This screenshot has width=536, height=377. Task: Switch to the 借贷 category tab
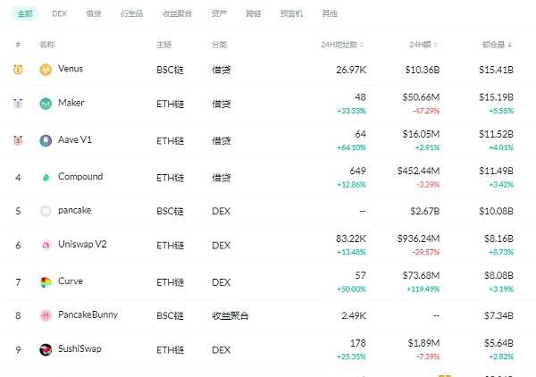94,13
